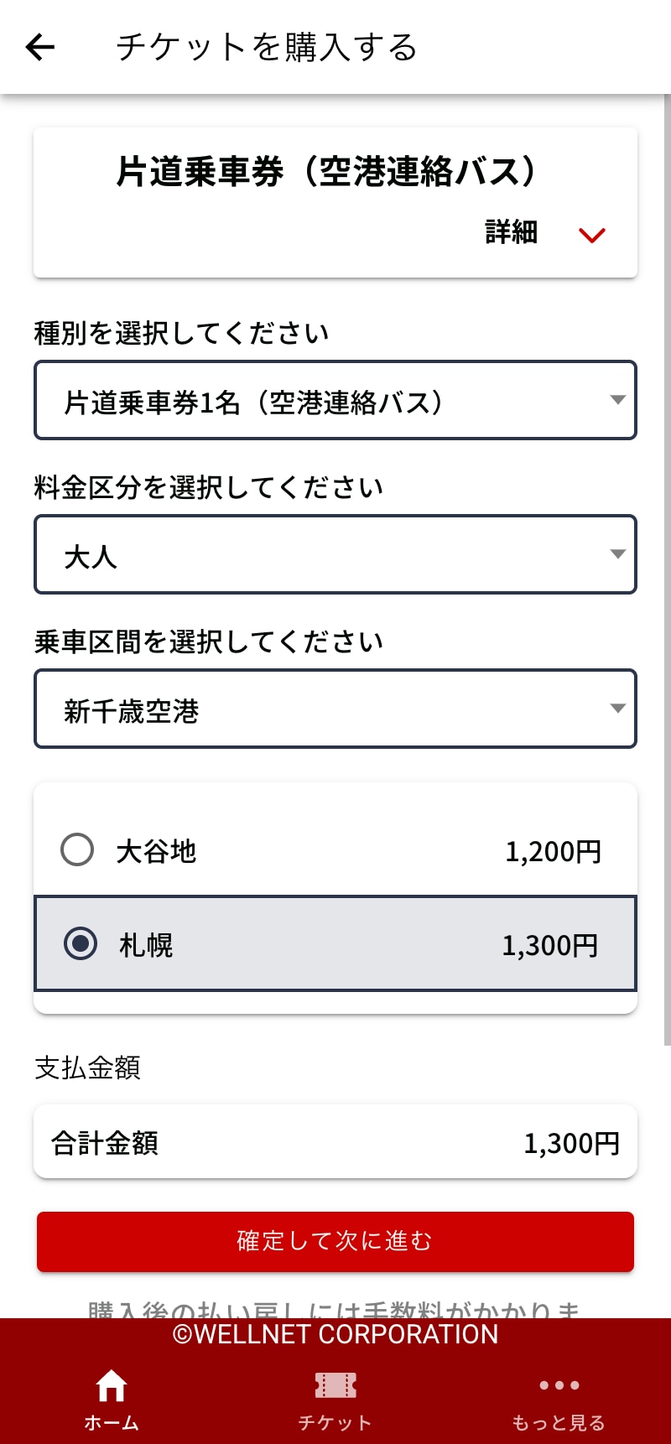The height and width of the screenshot is (1444, 671).
Task: Choose the 大谷地 1,200円 fare row
Action: [x=335, y=851]
